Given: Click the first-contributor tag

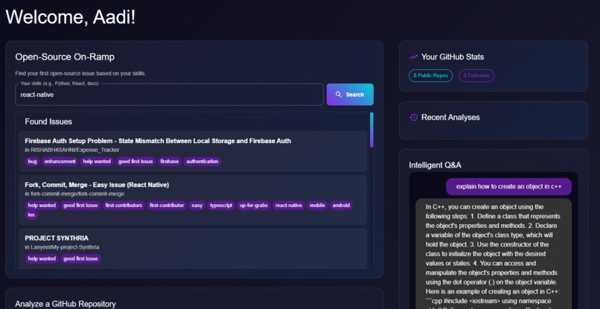Looking at the screenshot, I should point(167,206).
